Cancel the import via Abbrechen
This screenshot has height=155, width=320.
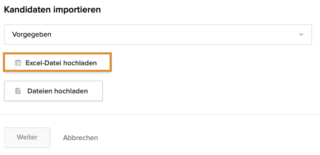coord(80,138)
